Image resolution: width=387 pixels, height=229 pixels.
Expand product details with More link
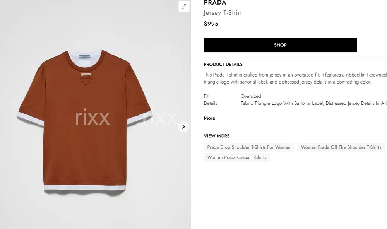(x=209, y=118)
